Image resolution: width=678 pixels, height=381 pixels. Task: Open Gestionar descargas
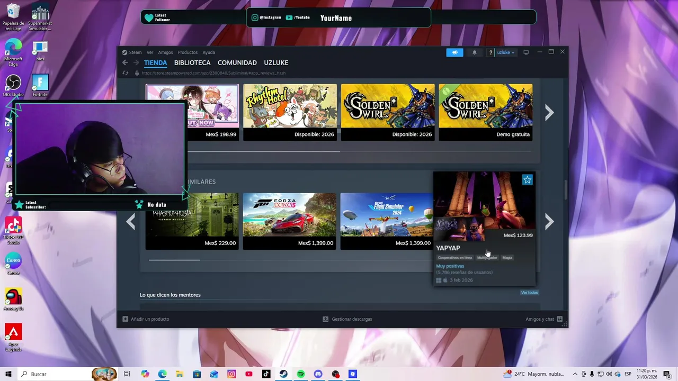point(347,319)
